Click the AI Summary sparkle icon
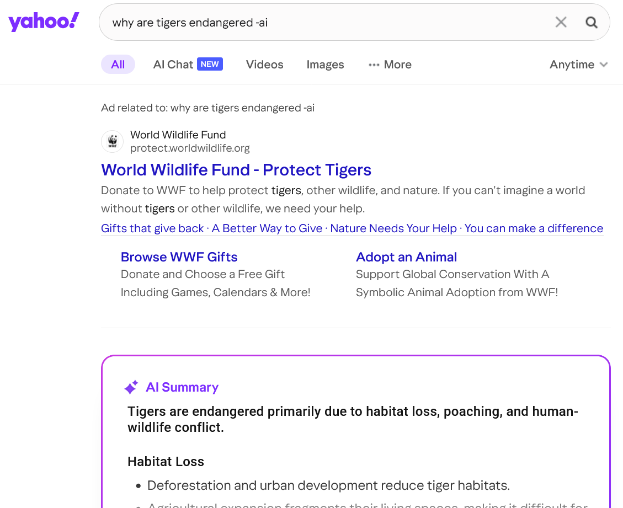This screenshot has height=508, width=623. (131, 387)
